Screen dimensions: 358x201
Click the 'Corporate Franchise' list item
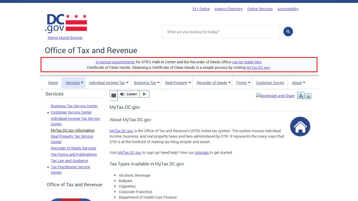tap(135, 192)
